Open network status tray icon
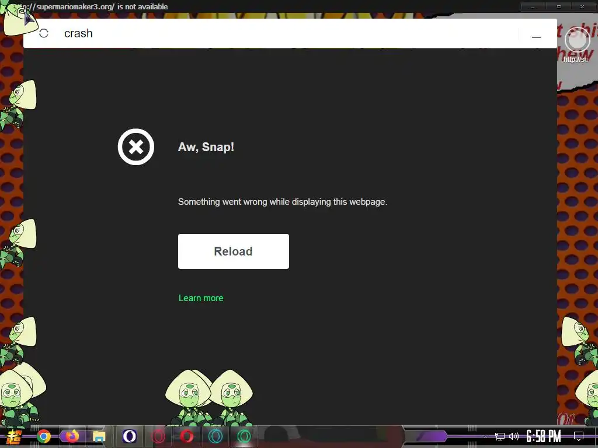 pyautogui.click(x=500, y=436)
